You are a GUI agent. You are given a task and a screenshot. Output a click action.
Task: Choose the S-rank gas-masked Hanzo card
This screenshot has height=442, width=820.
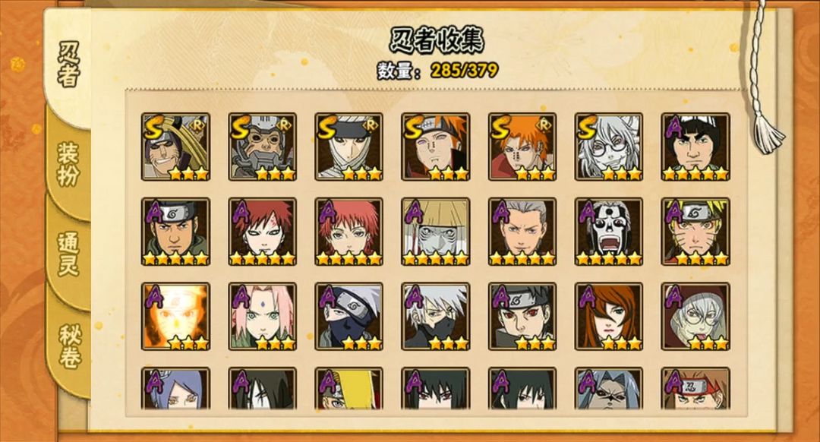262,147
